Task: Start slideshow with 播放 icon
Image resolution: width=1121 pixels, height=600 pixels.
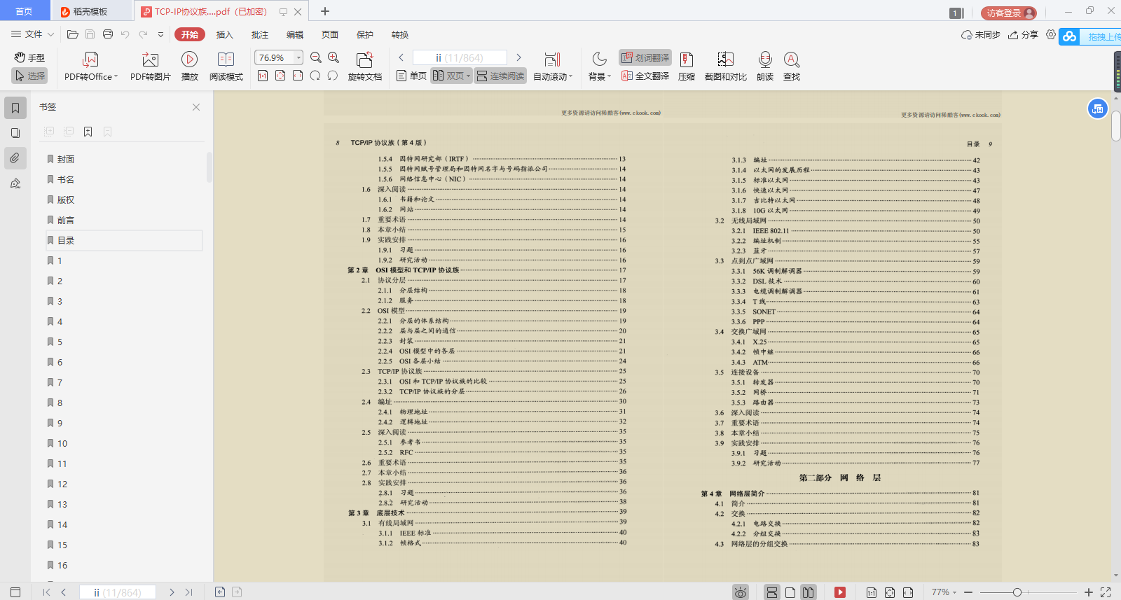Action: pyautogui.click(x=189, y=60)
